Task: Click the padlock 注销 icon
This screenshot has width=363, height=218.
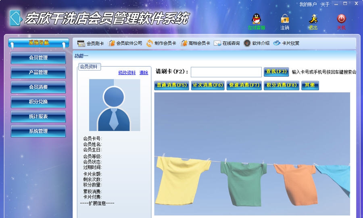Action: coord(285,19)
